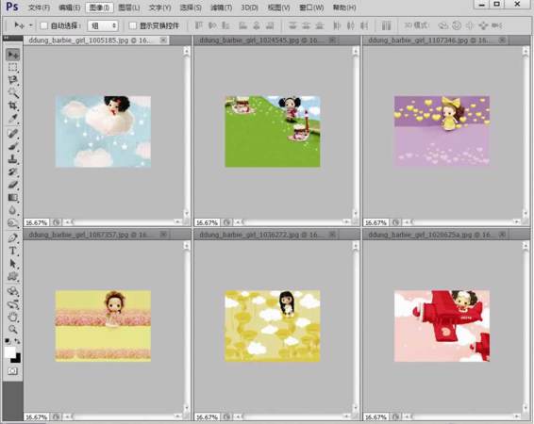Select the Move tool in toolbox
The image size is (534, 424).
[x=13, y=55]
